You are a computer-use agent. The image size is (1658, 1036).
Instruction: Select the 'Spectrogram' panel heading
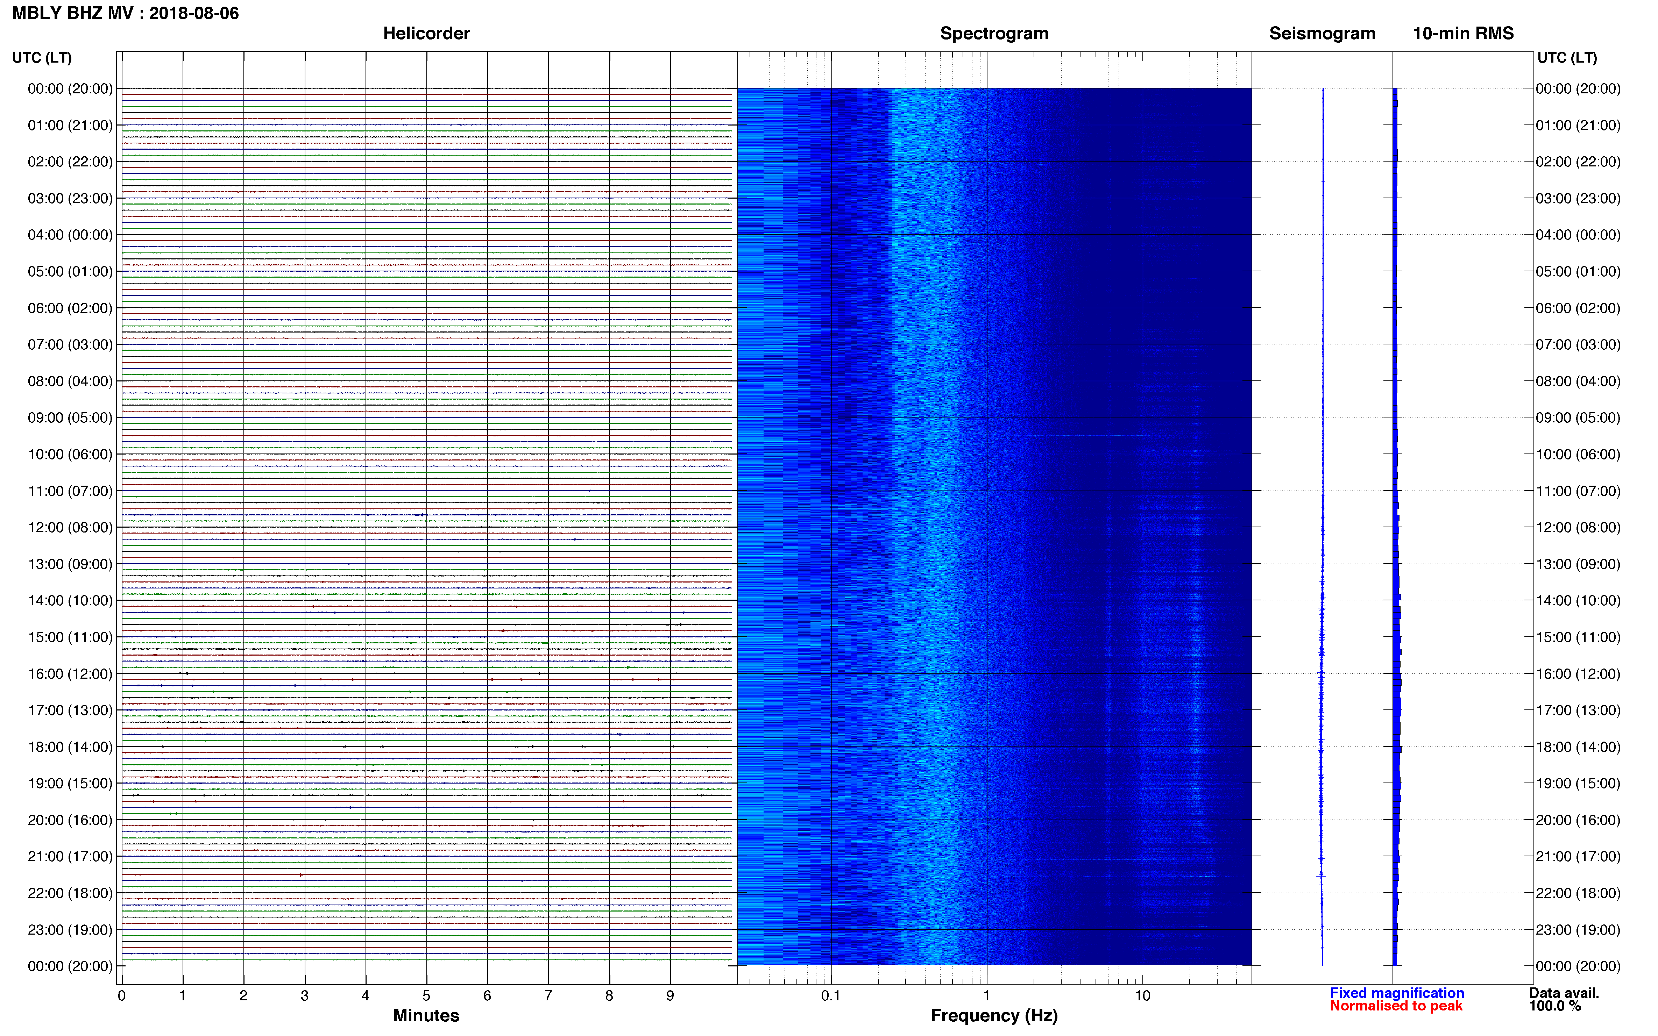click(994, 34)
